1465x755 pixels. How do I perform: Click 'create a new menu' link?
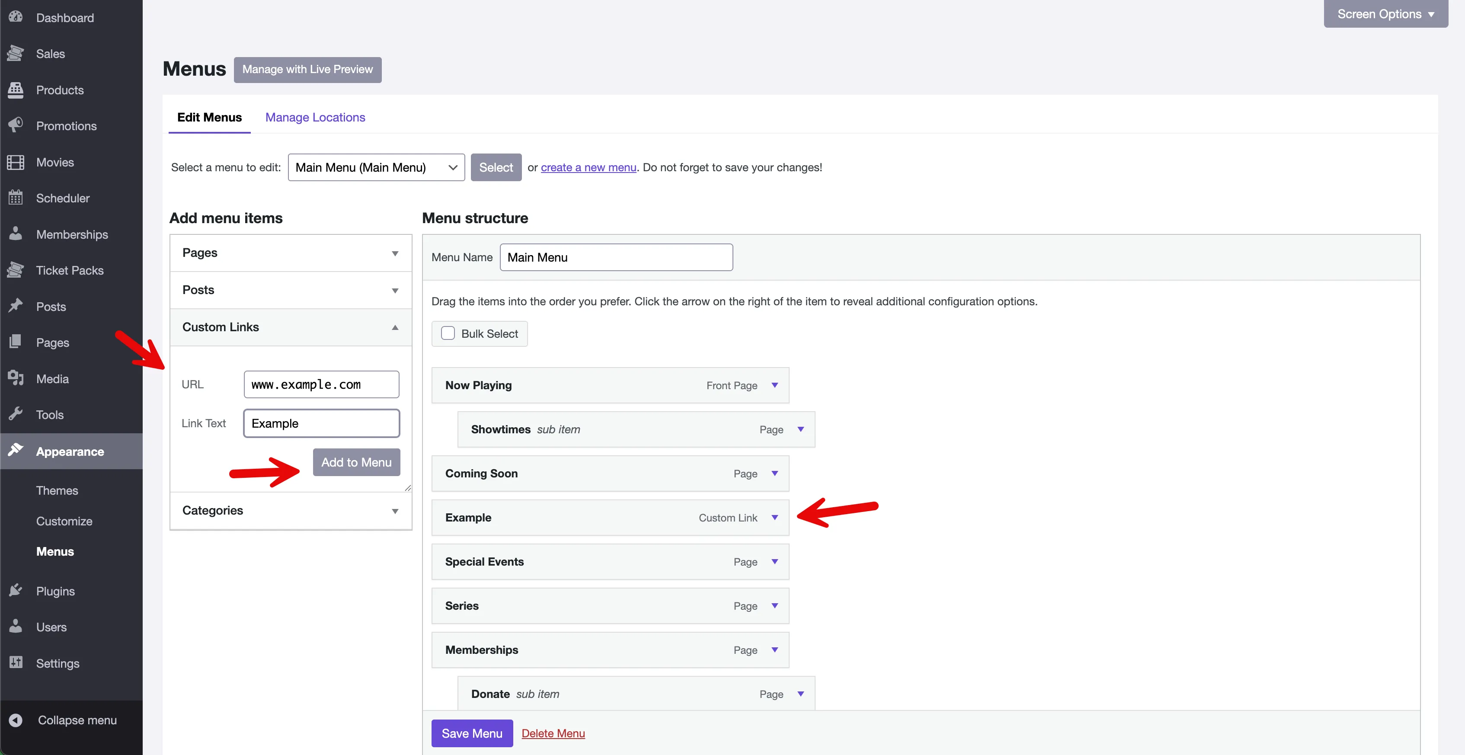point(588,167)
